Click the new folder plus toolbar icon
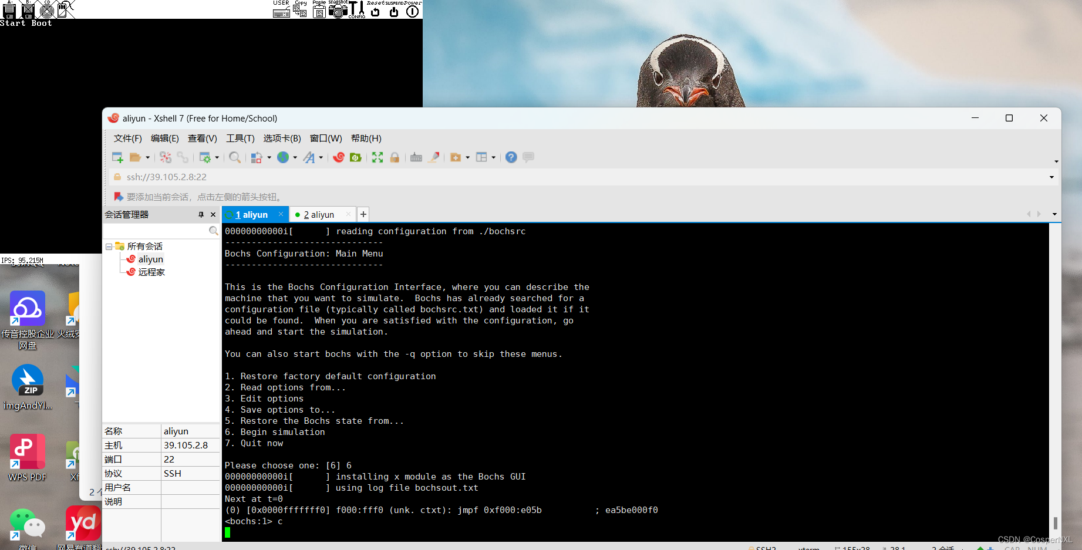Viewport: 1082px width, 550px height. pos(456,157)
